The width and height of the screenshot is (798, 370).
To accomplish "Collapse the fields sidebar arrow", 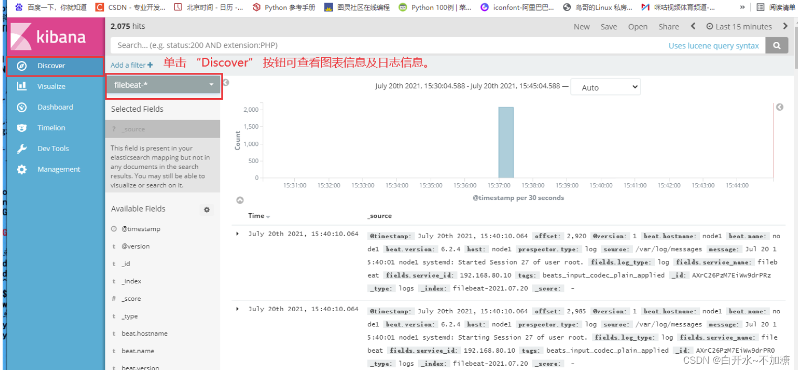I will pyautogui.click(x=226, y=83).
